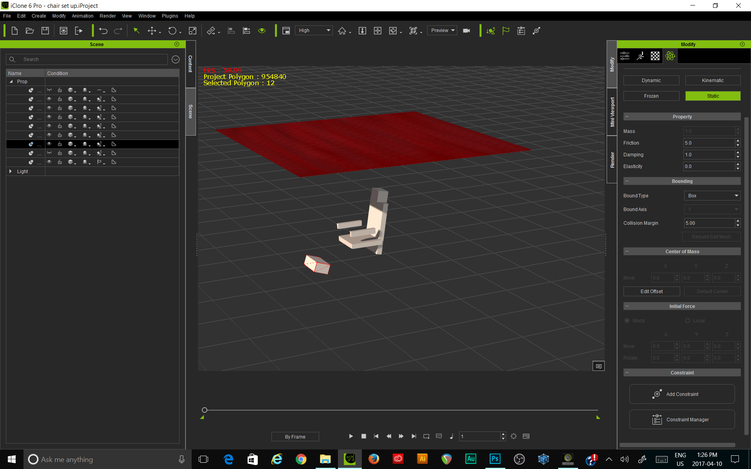This screenshot has height=469, width=751.
Task: Click the Scene Search field
Action: (87, 59)
